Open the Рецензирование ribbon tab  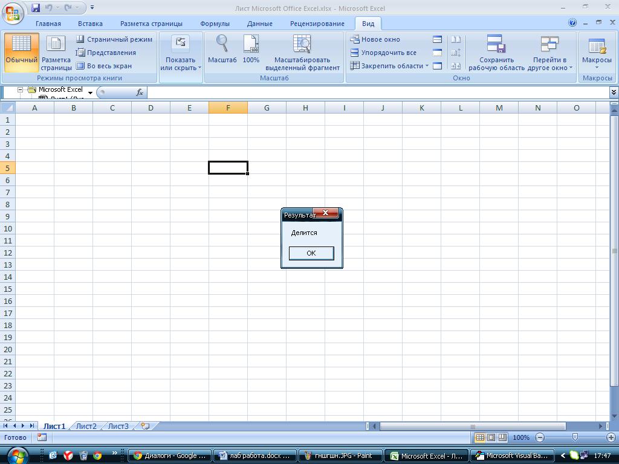click(317, 24)
